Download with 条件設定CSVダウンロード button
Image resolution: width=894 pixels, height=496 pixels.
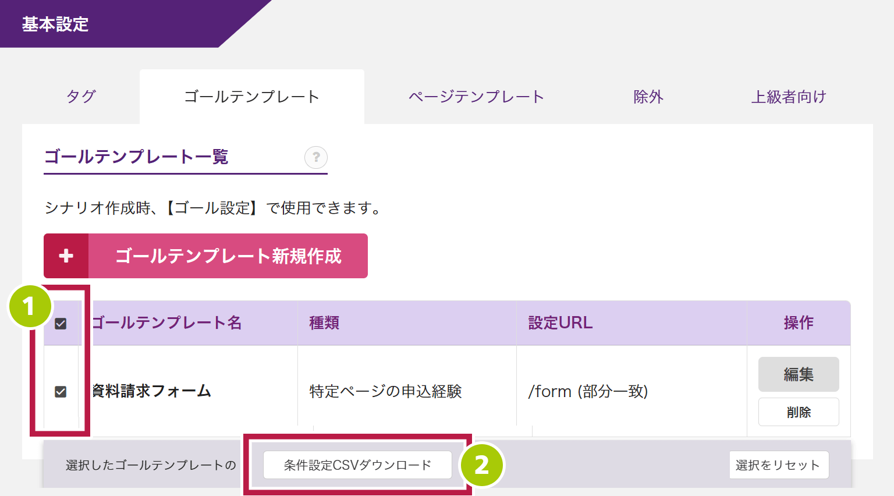(x=357, y=465)
